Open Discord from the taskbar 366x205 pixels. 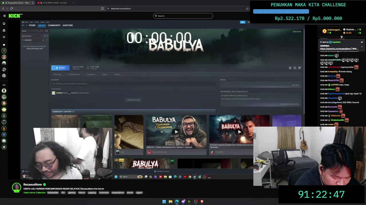coord(183,202)
